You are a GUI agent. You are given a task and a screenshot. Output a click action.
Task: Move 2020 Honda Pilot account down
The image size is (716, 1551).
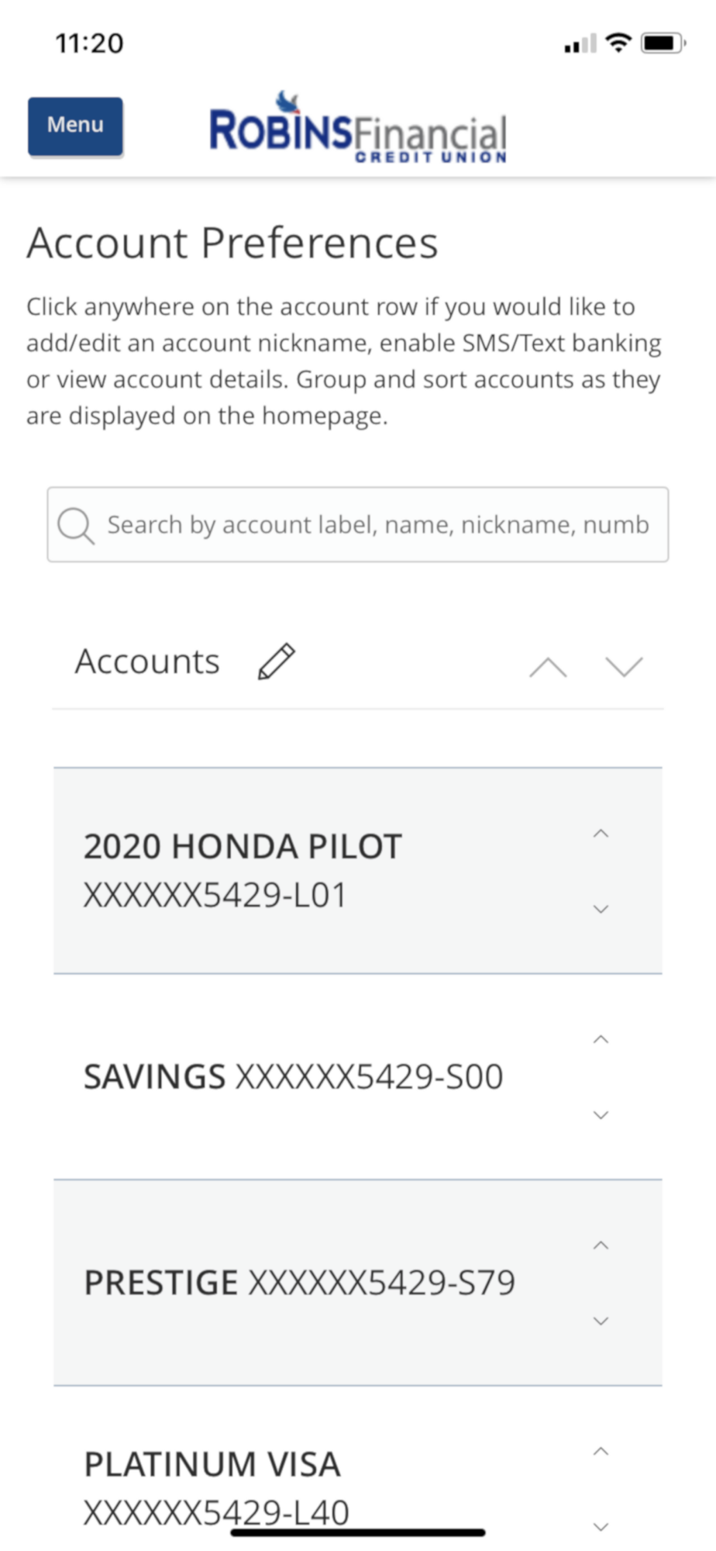tap(601, 909)
